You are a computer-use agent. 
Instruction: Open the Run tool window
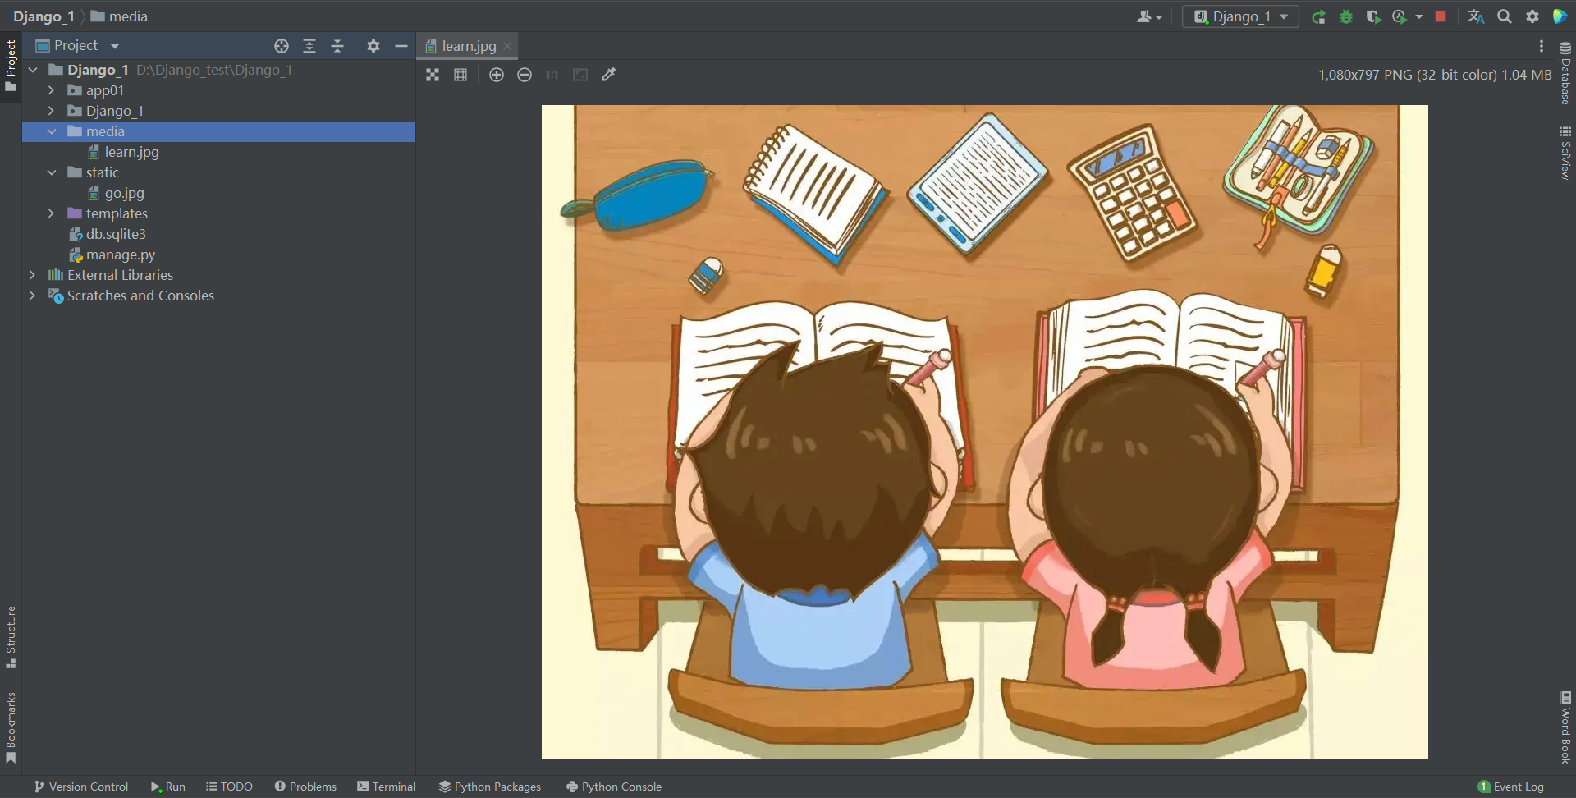click(x=168, y=787)
